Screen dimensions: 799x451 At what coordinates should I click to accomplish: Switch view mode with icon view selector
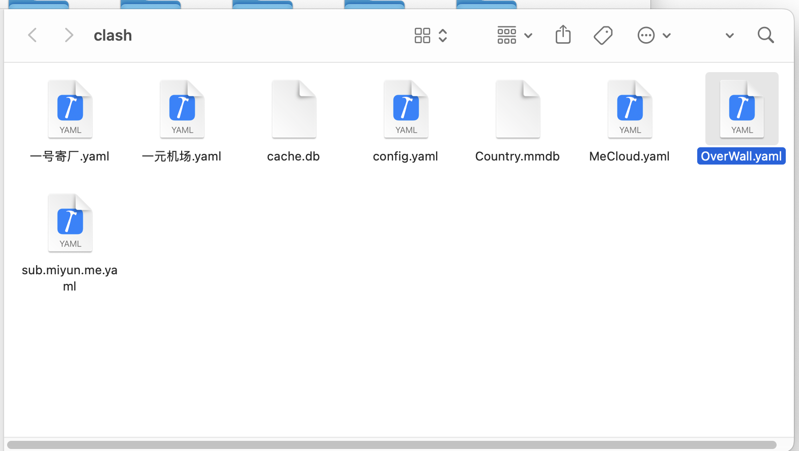(430, 36)
